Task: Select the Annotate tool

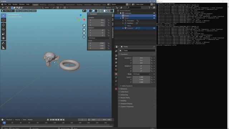Action: tap(4, 43)
